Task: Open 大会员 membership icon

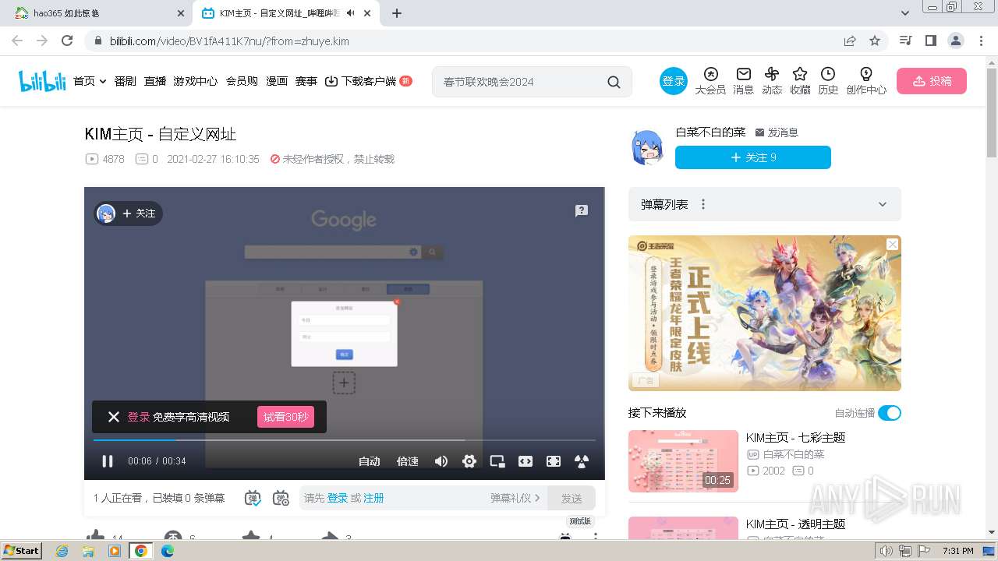Action: pos(710,81)
